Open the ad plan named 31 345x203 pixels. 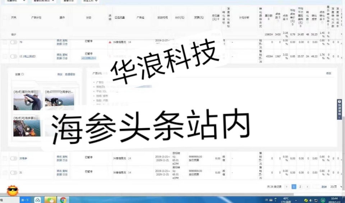[x=21, y=172]
